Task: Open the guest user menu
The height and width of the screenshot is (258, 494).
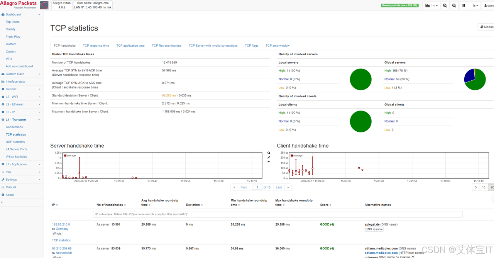Action: [489, 5]
